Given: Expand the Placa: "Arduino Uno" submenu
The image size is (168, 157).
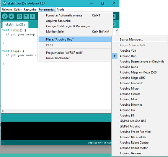Looking at the screenshot, I should 75,39.
